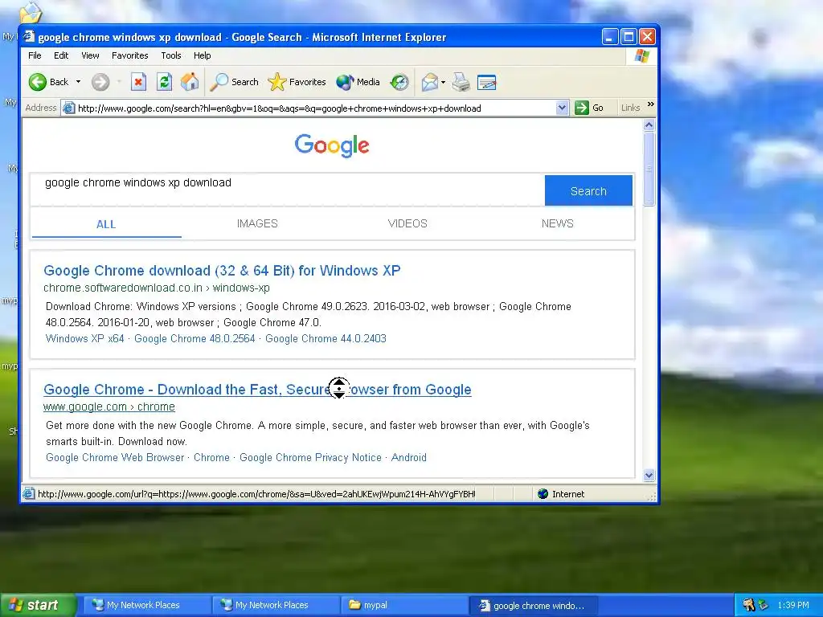Click chrome.softwaredownload.co.in › windows-xp text
823x617 pixels.
(157, 288)
